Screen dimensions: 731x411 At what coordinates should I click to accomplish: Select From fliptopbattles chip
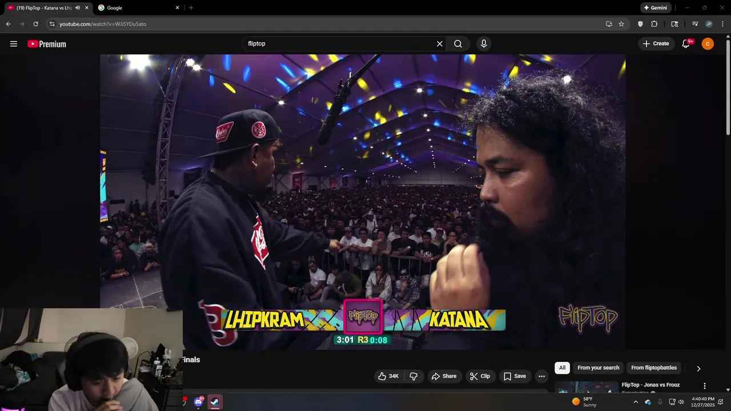pyautogui.click(x=654, y=368)
